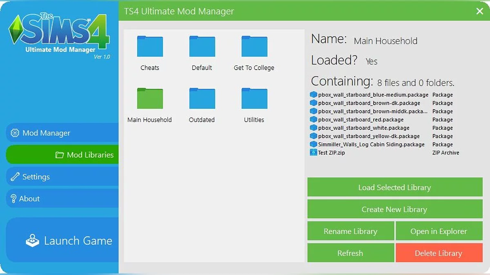The image size is (490, 275).
Task: Open the Default mod library folder
Action: coord(201,46)
